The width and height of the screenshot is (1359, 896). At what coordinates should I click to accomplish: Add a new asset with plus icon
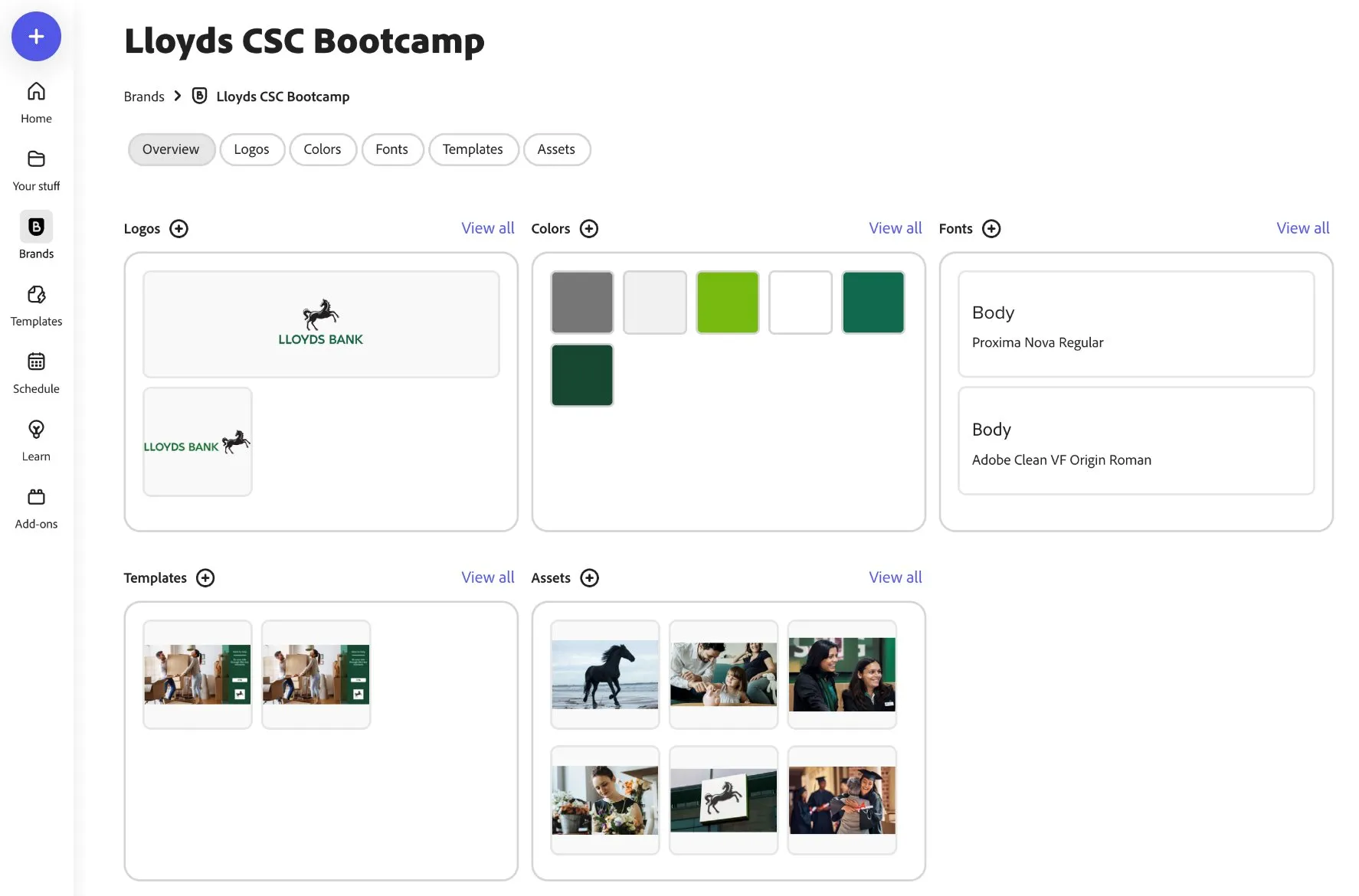589,578
